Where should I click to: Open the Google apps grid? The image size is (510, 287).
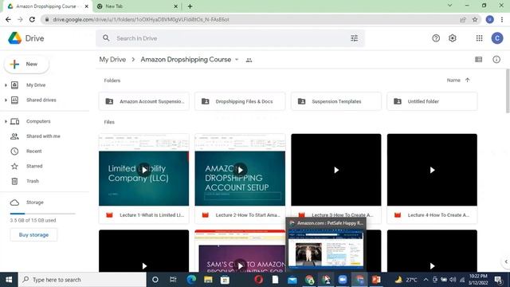coord(479,38)
